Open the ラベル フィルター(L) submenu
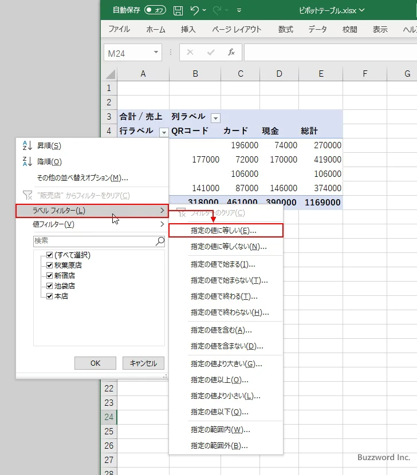The width and height of the screenshot is (417, 475). point(92,211)
